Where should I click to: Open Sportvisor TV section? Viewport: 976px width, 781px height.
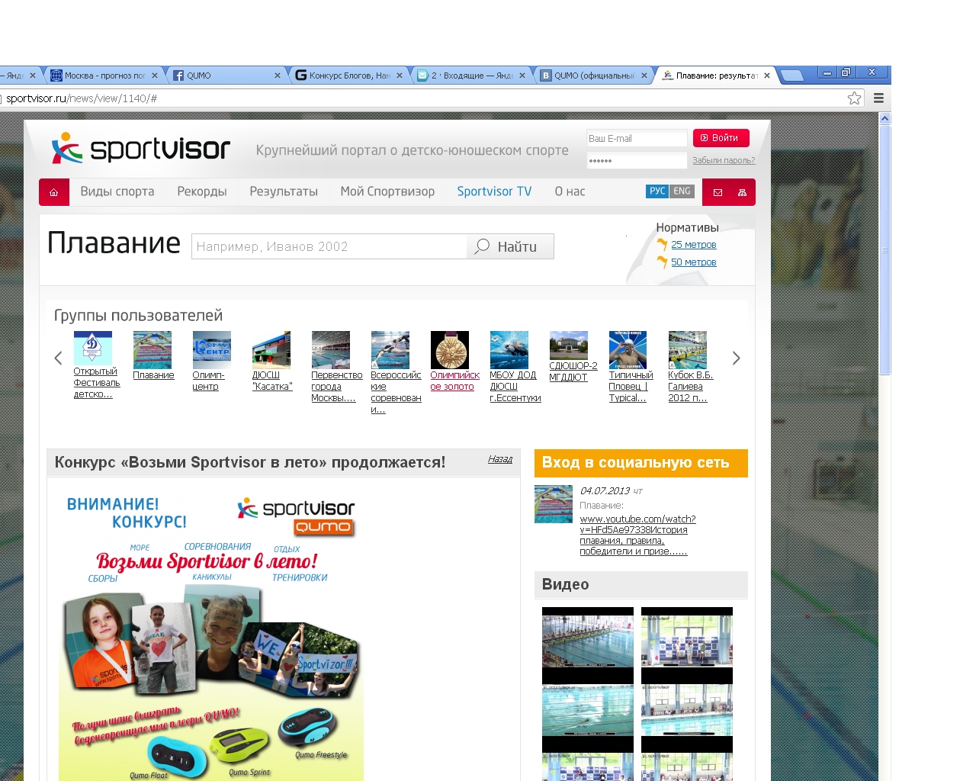[494, 191]
